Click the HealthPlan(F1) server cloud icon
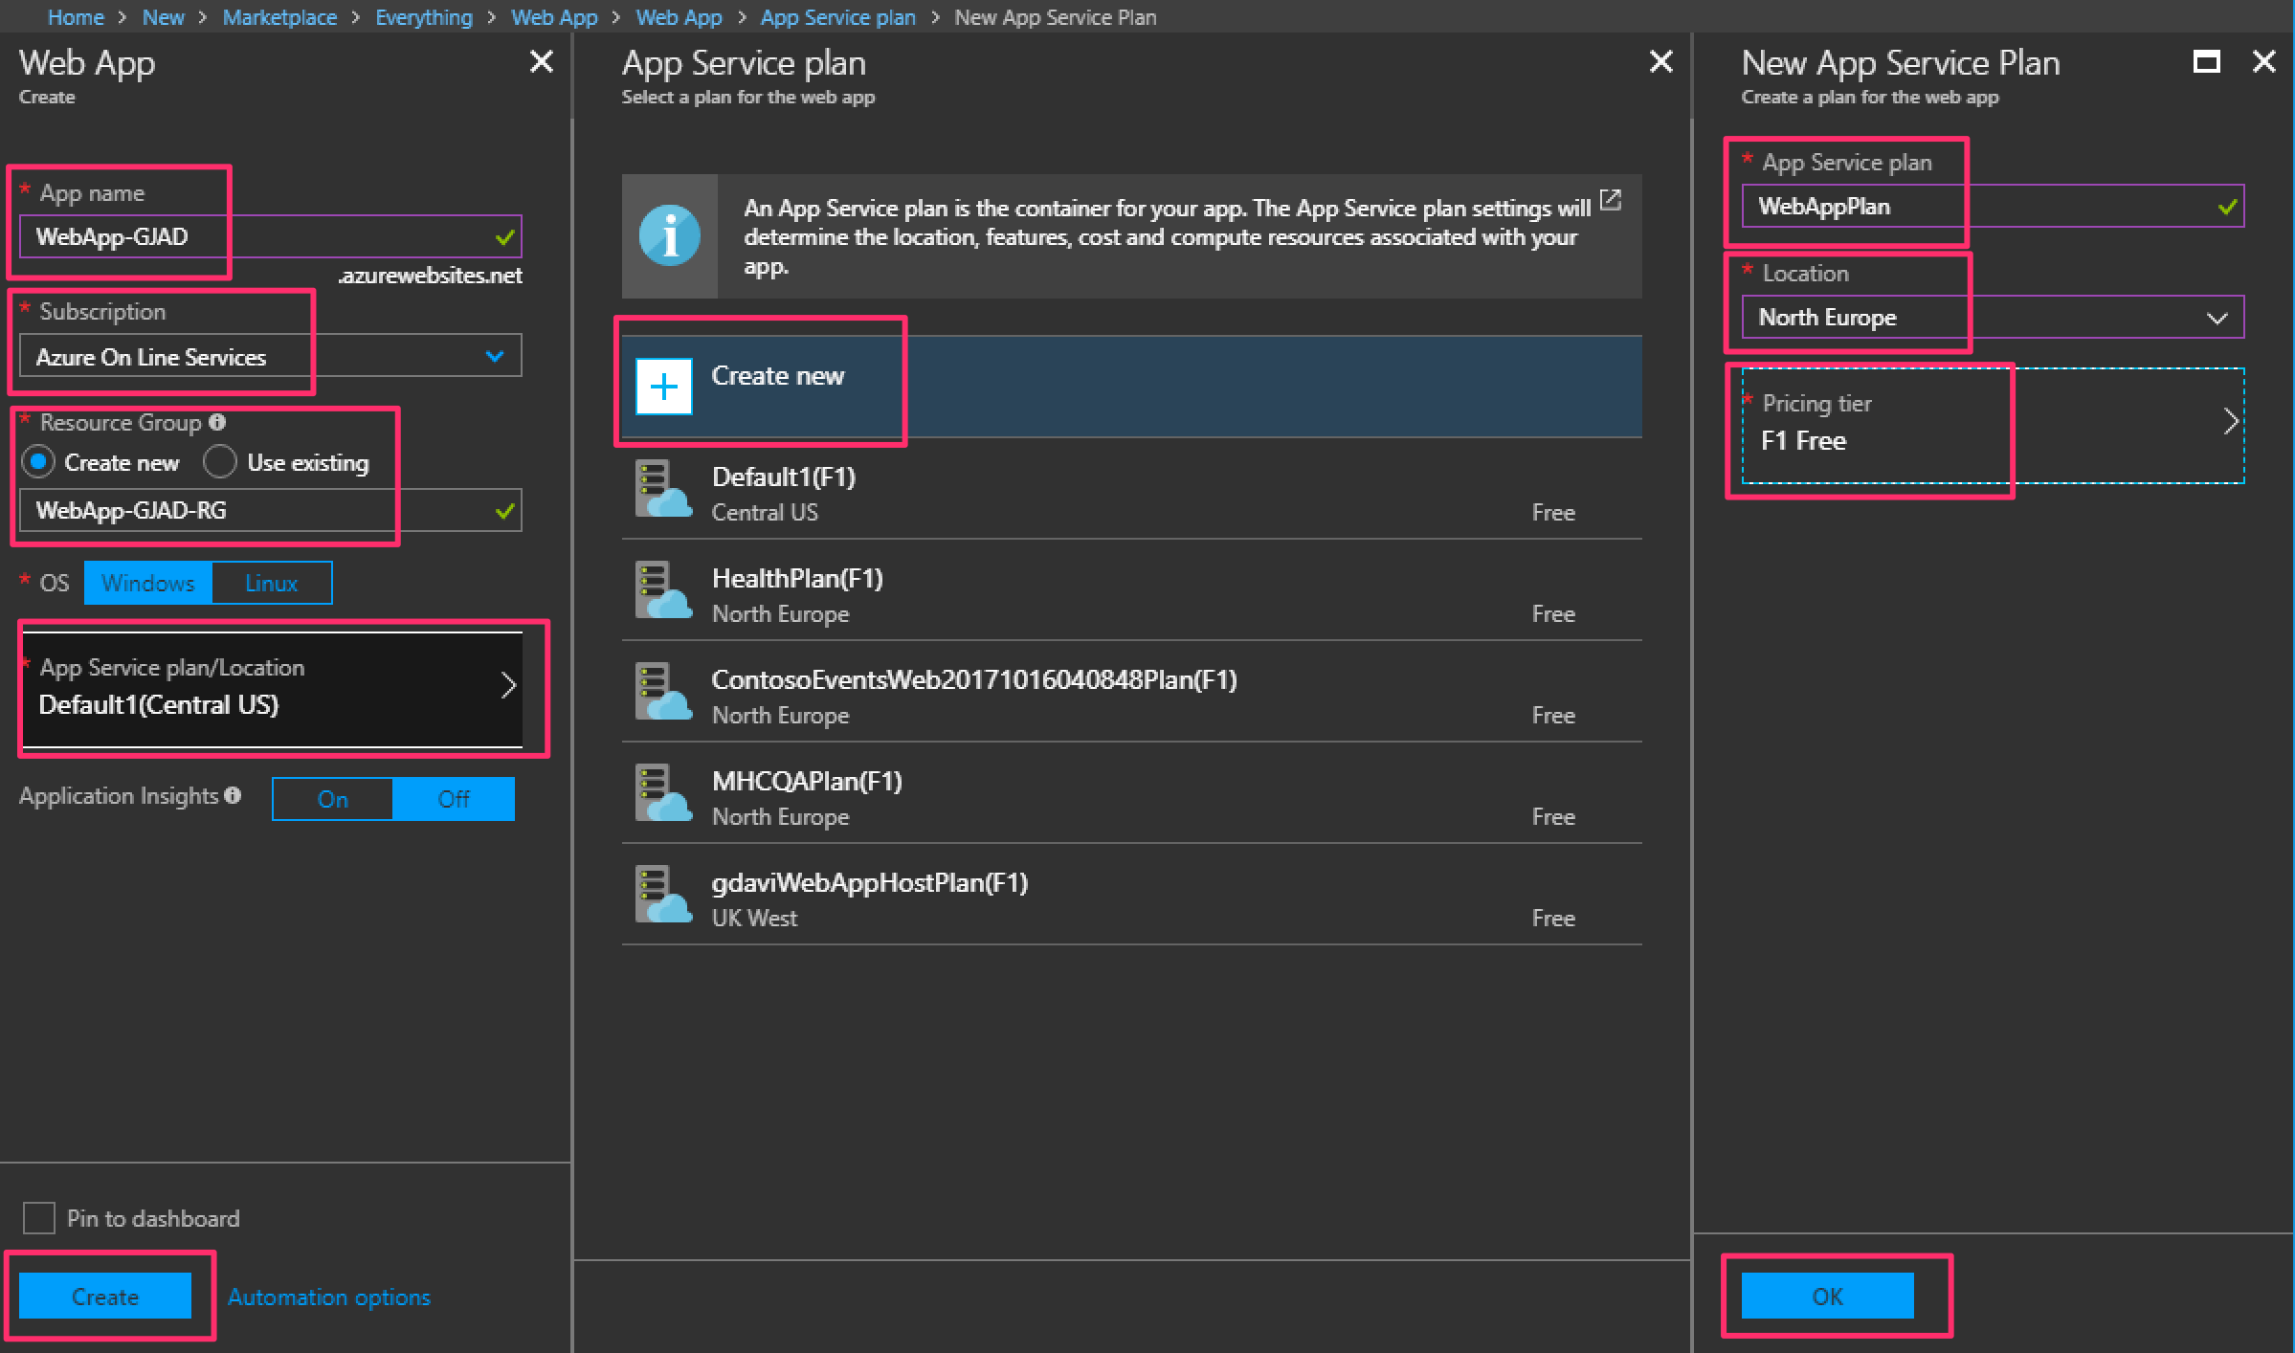The height and width of the screenshot is (1353, 2295). coord(662,589)
